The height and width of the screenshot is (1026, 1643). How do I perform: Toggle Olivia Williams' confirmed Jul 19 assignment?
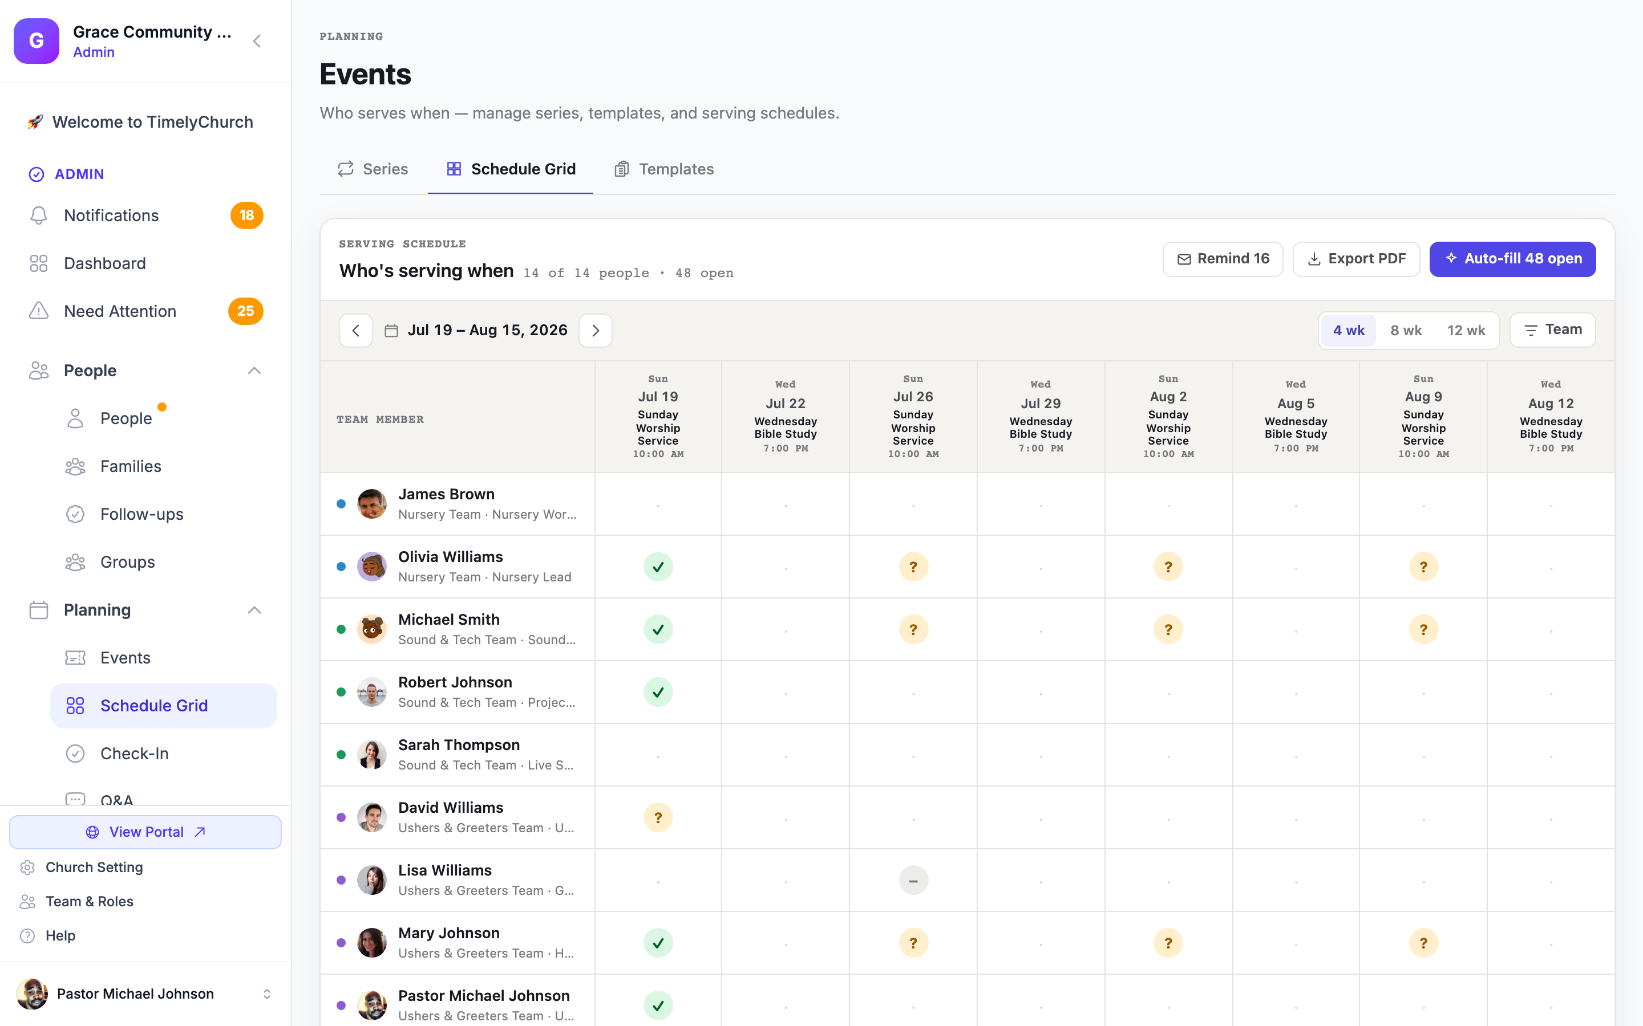coord(658,567)
